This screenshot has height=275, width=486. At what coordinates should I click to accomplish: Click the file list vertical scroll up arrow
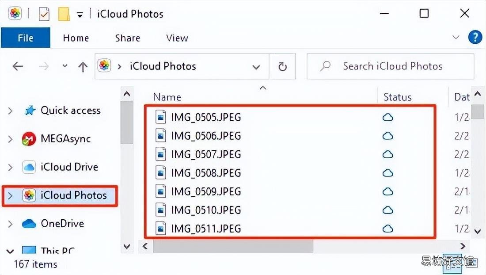[x=478, y=93]
